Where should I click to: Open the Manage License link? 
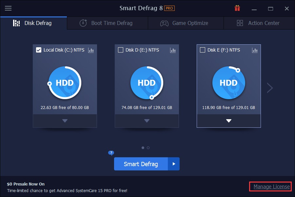pos(271,186)
